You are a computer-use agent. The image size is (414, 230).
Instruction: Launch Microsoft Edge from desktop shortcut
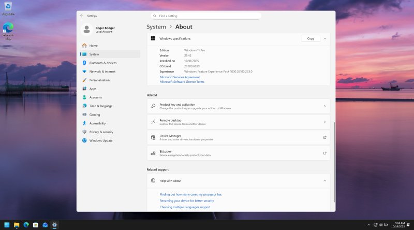coord(8,28)
